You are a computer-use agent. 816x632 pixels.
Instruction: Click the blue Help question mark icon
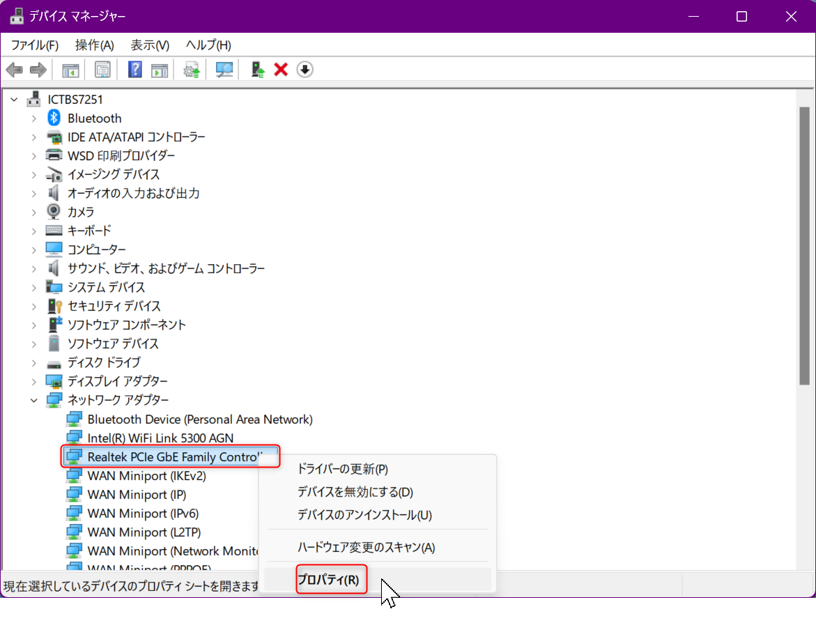click(x=134, y=69)
